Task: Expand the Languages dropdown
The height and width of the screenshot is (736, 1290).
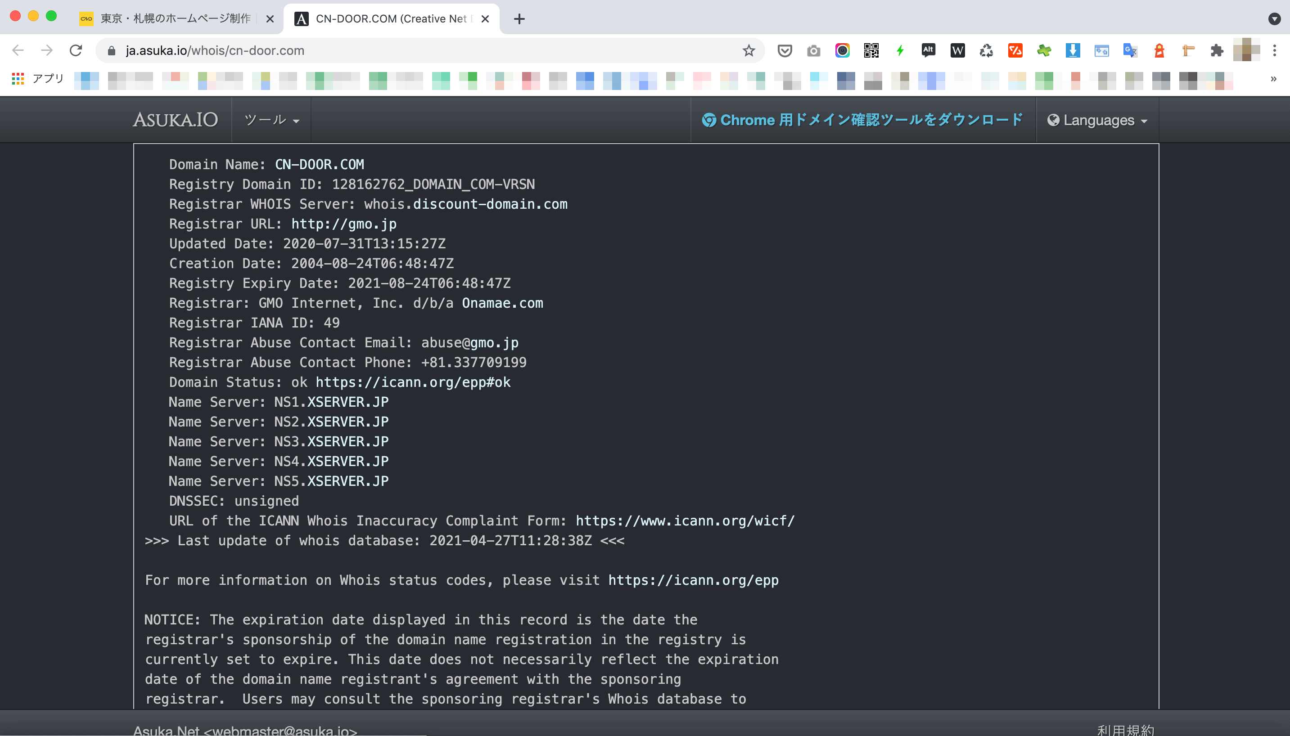Action: pos(1097,120)
